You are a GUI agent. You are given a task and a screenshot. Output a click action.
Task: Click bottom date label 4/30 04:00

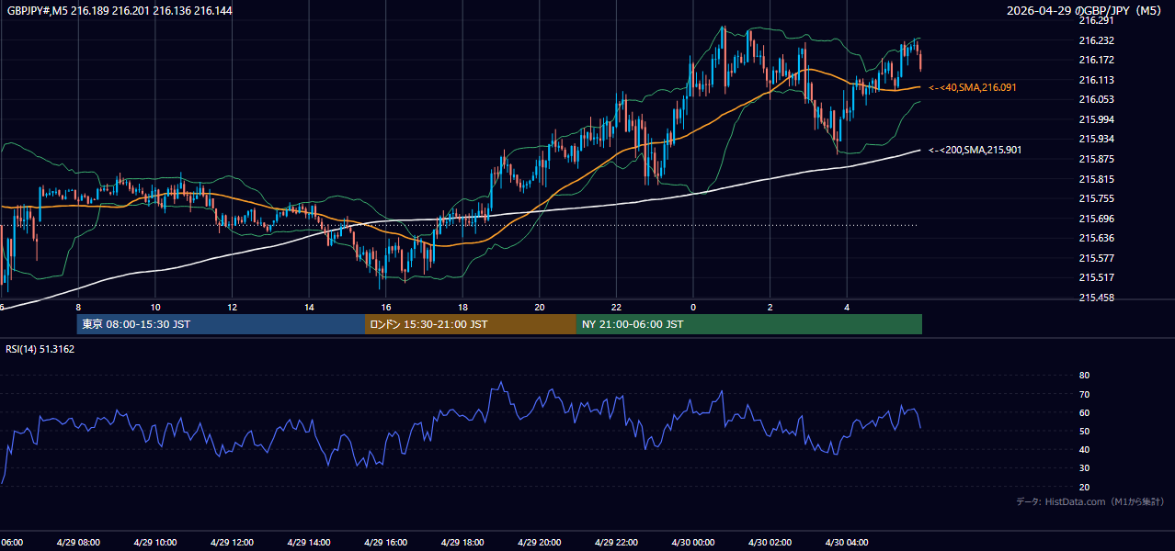tap(847, 543)
